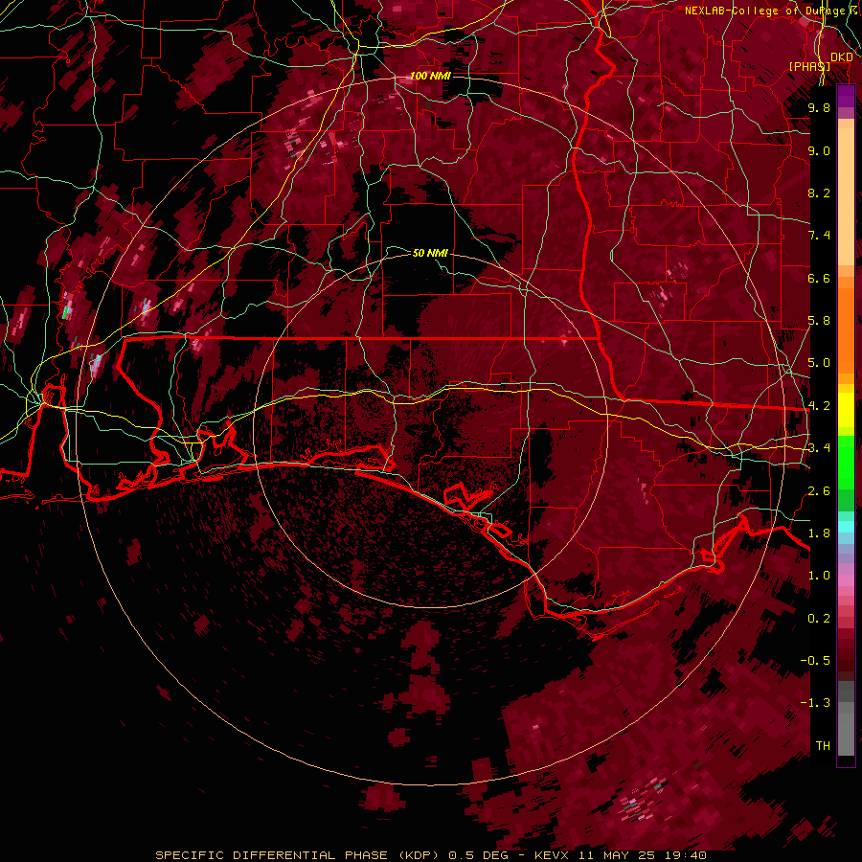Screen dimensions: 862x862
Task: Click the 7.4 scale value
Action: 819,236
